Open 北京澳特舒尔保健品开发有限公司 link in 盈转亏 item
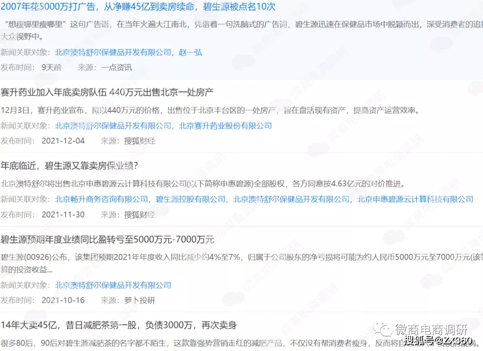The height and width of the screenshot is (351, 483). (x=113, y=285)
